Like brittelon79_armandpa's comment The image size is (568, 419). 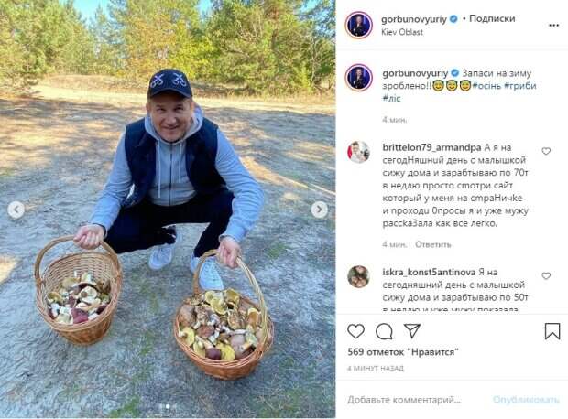546,151
